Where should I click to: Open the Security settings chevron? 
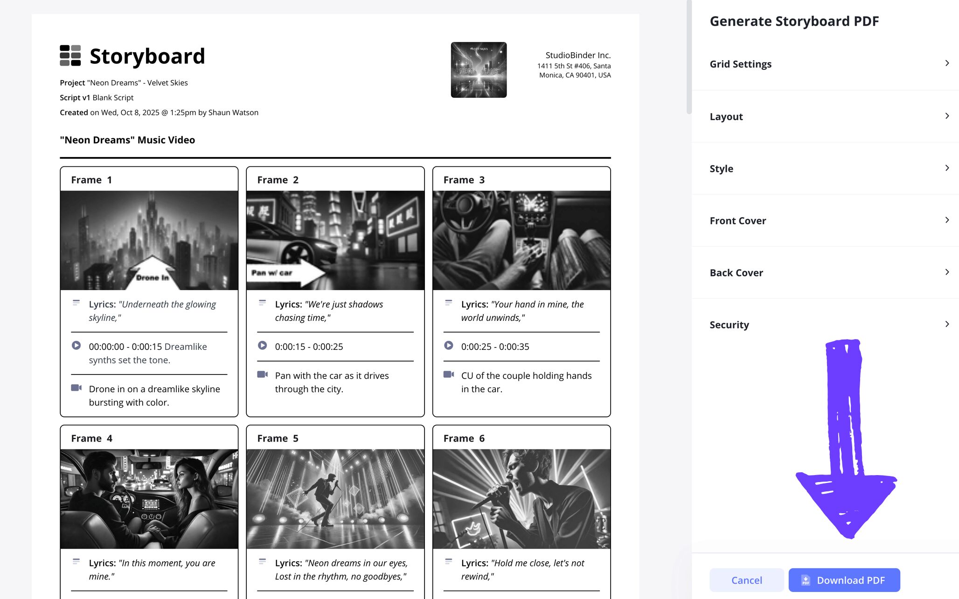[947, 324]
